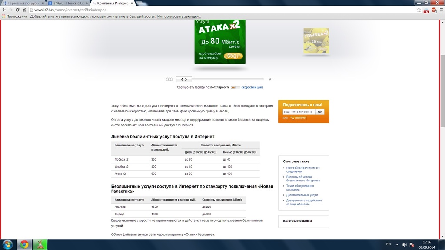Open Настройка безлимитного соединения link
Image resolution: width=445 pixels, height=250 pixels.
(x=303, y=170)
